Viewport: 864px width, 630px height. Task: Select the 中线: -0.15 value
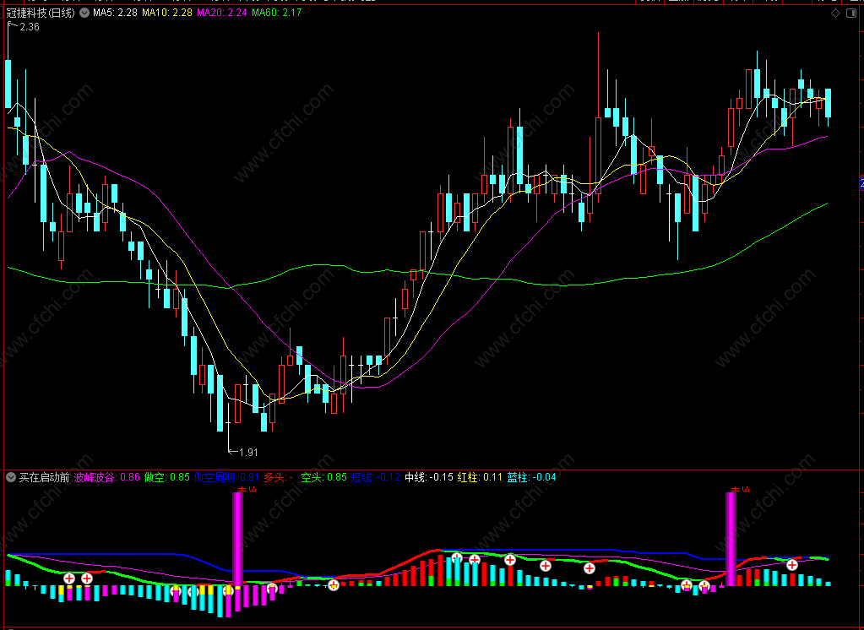[429, 477]
